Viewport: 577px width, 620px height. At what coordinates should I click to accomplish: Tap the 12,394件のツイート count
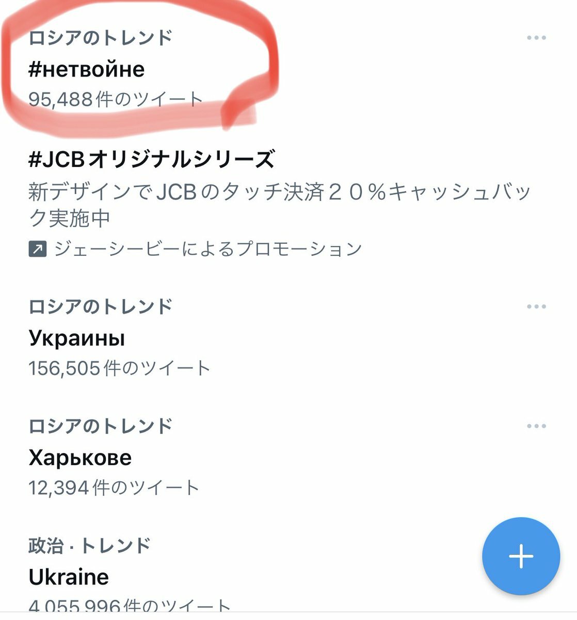coord(114,488)
